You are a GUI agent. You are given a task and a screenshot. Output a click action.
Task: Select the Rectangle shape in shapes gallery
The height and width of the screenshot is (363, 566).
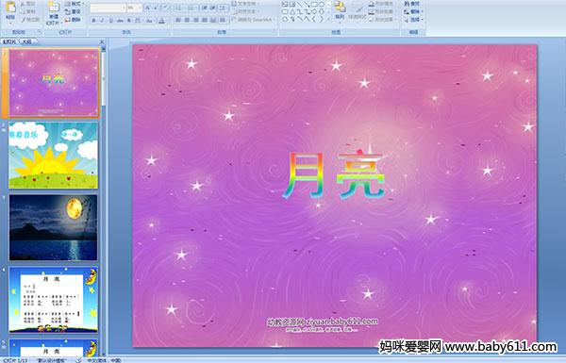coord(314,5)
